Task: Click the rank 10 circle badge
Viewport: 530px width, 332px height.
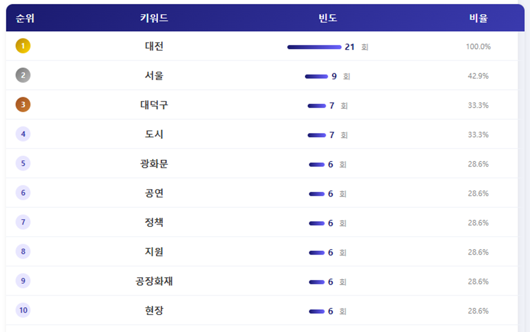Action: pyautogui.click(x=23, y=311)
